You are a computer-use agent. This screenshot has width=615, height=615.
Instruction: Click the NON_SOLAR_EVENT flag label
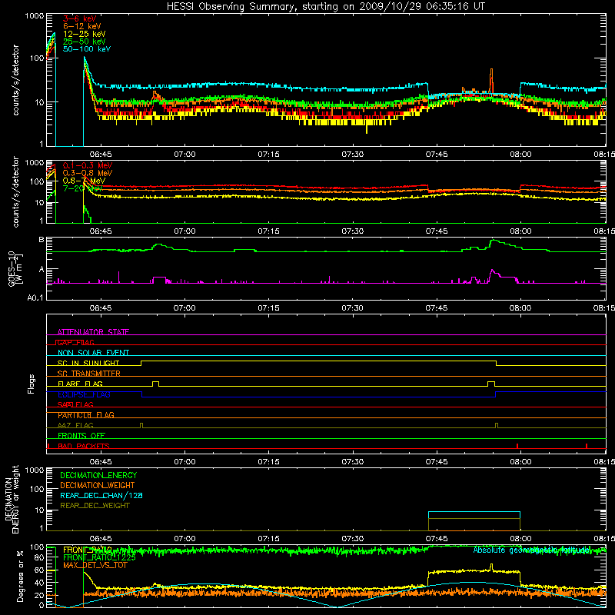[x=93, y=353]
